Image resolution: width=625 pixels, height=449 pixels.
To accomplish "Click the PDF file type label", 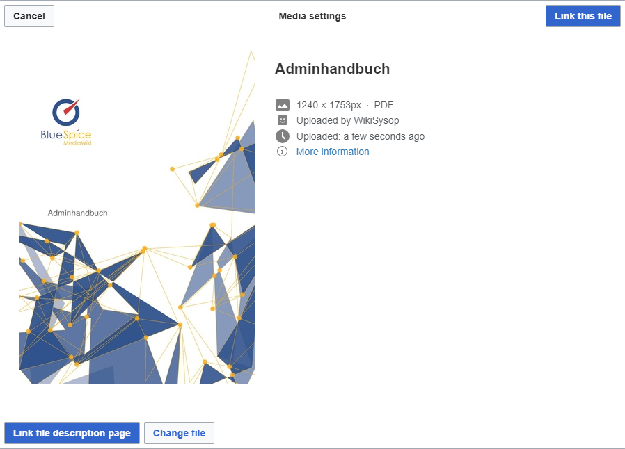I will point(383,105).
